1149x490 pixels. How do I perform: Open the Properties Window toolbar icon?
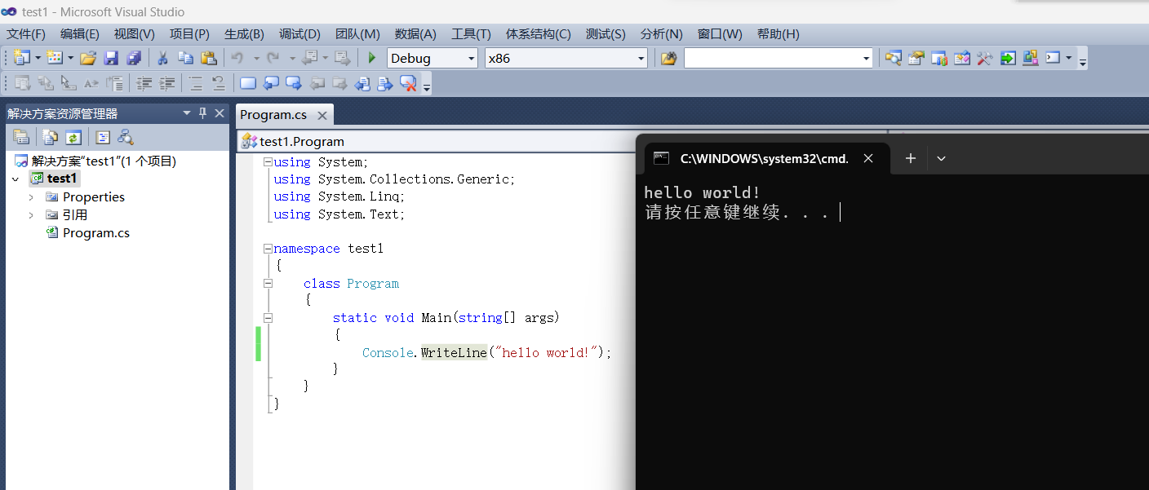[x=916, y=58]
